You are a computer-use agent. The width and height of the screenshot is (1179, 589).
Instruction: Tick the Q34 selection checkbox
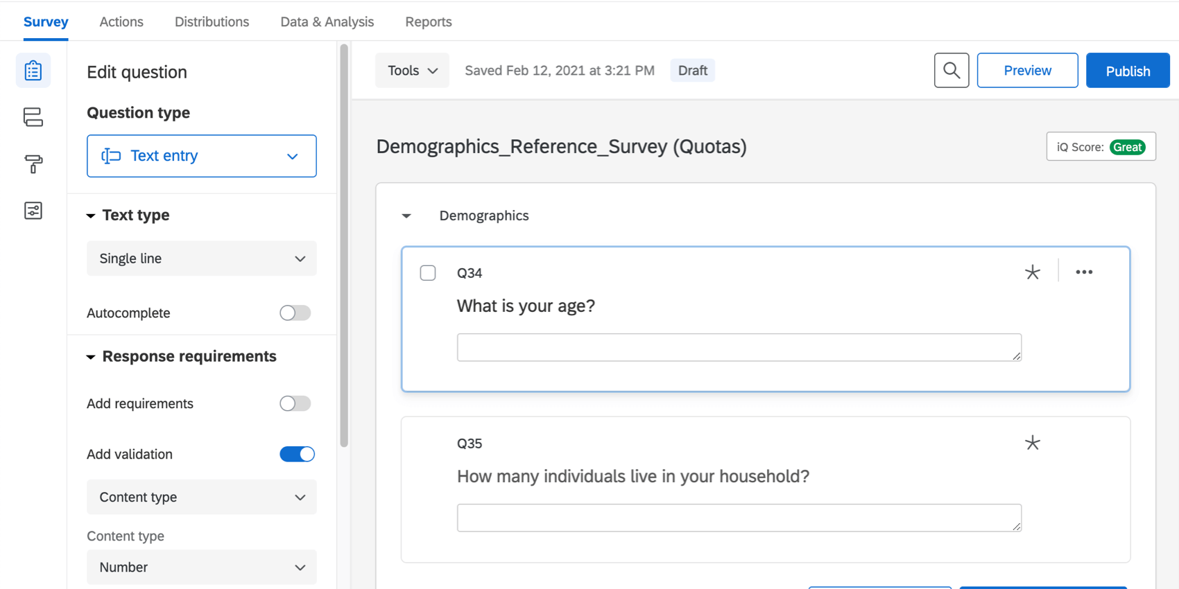click(428, 273)
